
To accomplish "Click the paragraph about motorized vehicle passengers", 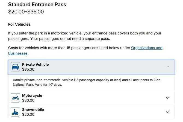I will pyautogui.click(x=85, y=36).
